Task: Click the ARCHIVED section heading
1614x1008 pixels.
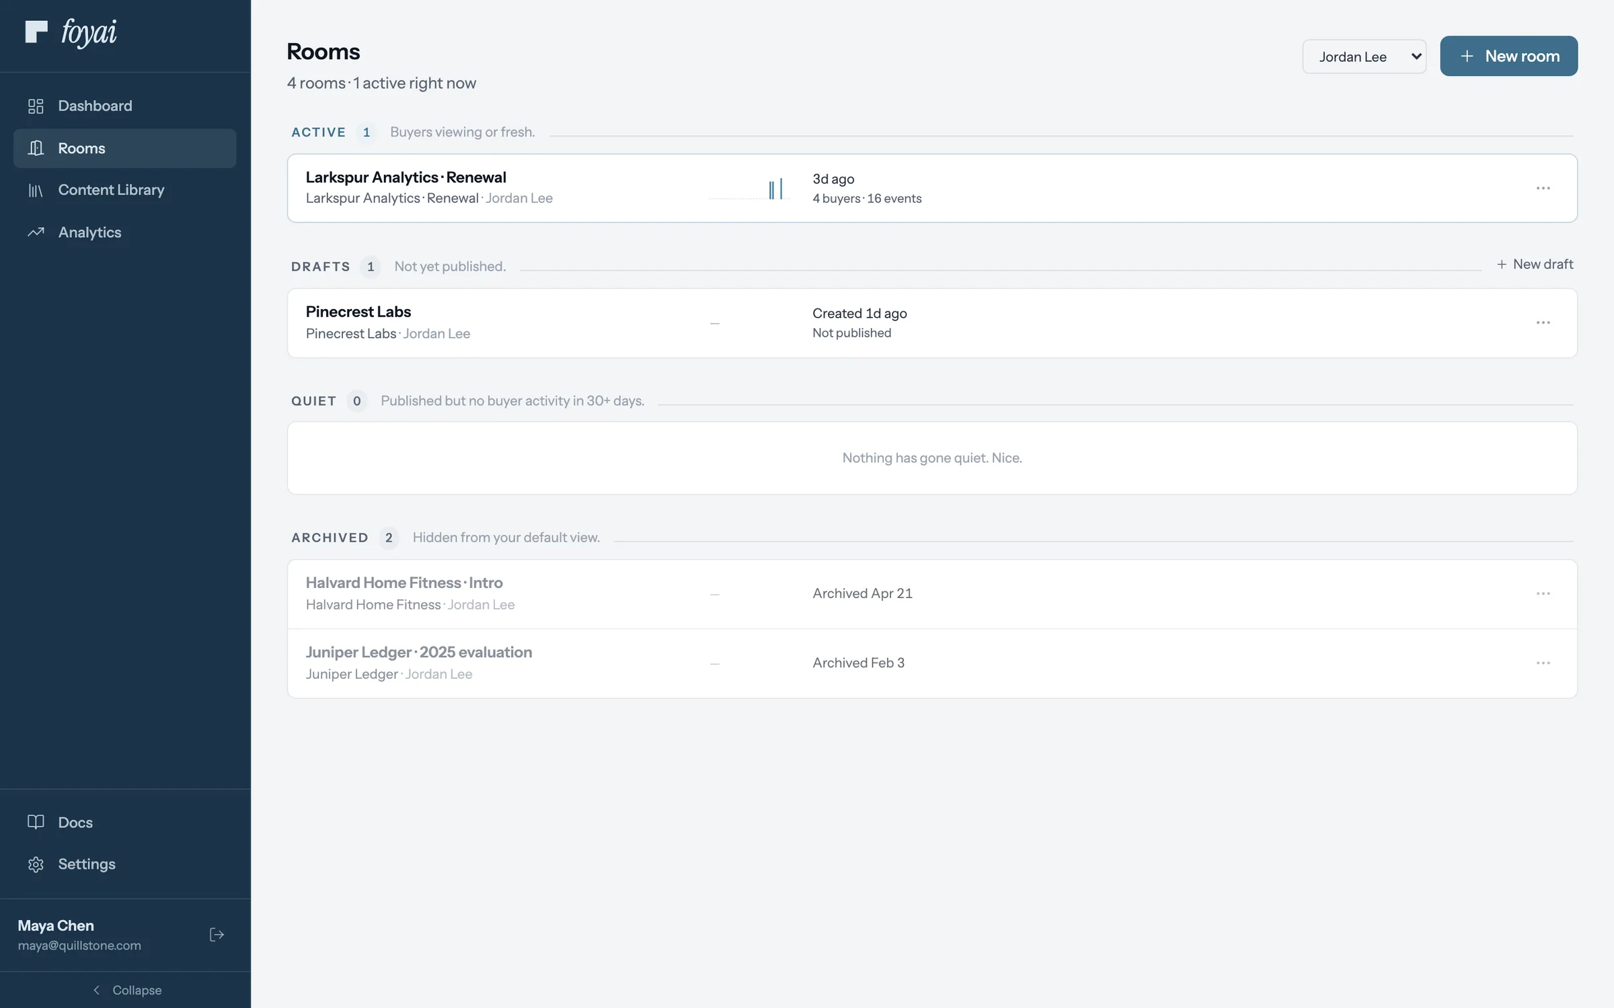Action: tap(330, 538)
